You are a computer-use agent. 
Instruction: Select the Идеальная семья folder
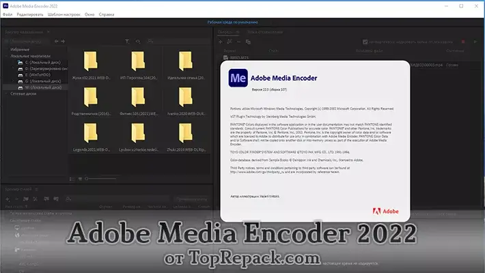[186, 66]
